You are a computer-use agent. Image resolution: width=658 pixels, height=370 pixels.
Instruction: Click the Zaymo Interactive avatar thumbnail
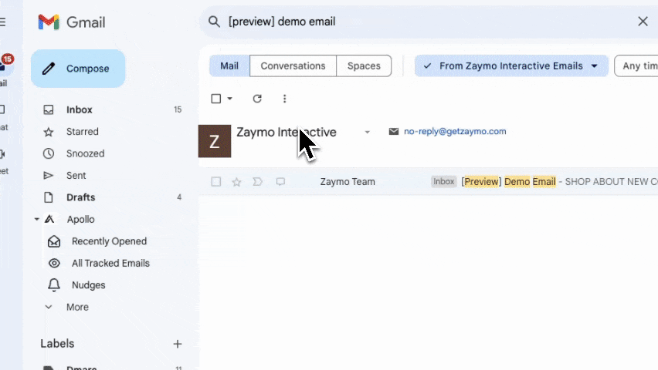(215, 141)
